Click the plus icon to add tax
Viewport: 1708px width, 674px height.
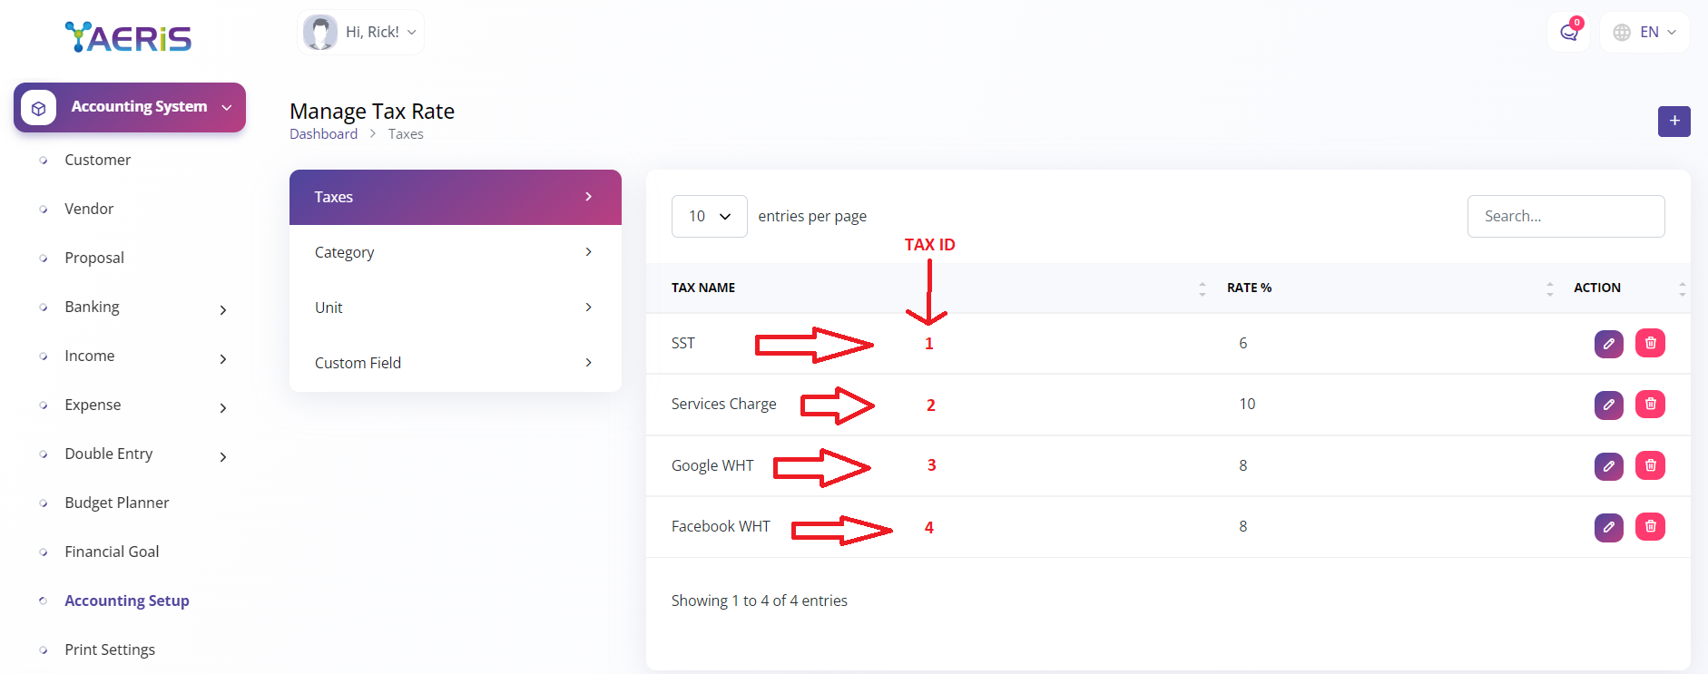(1674, 122)
